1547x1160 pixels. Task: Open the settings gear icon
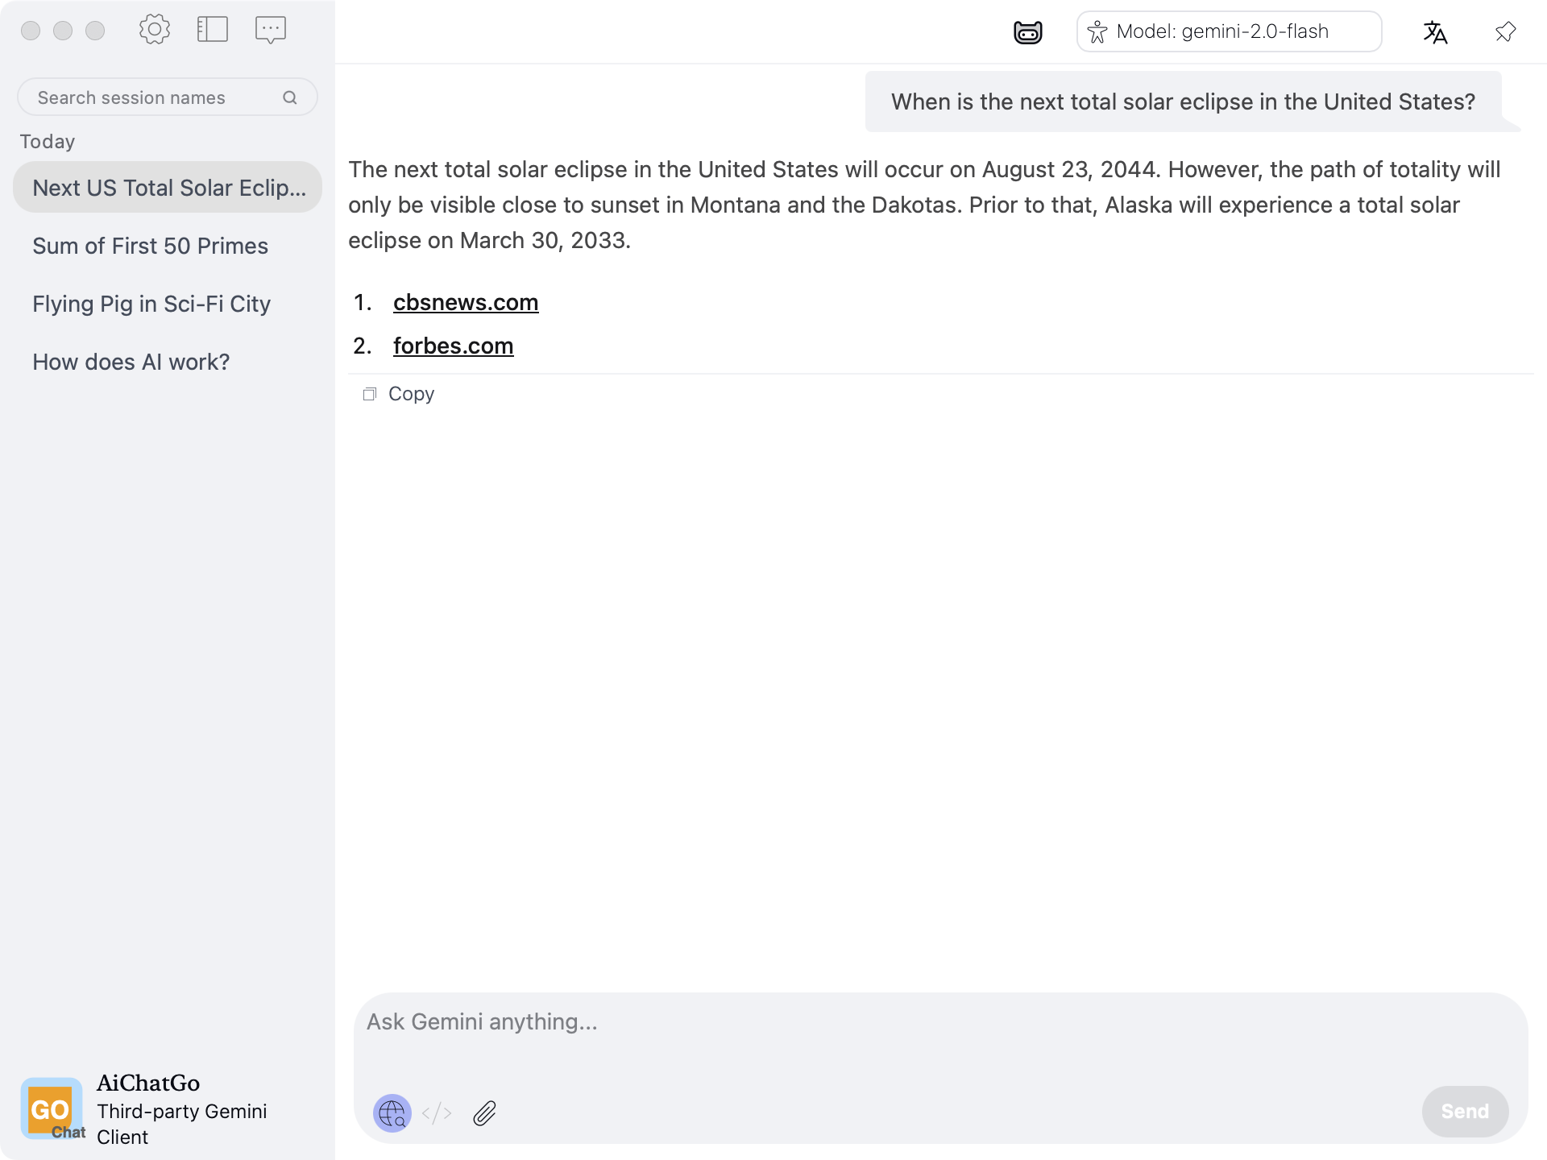pyautogui.click(x=154, y=30)
